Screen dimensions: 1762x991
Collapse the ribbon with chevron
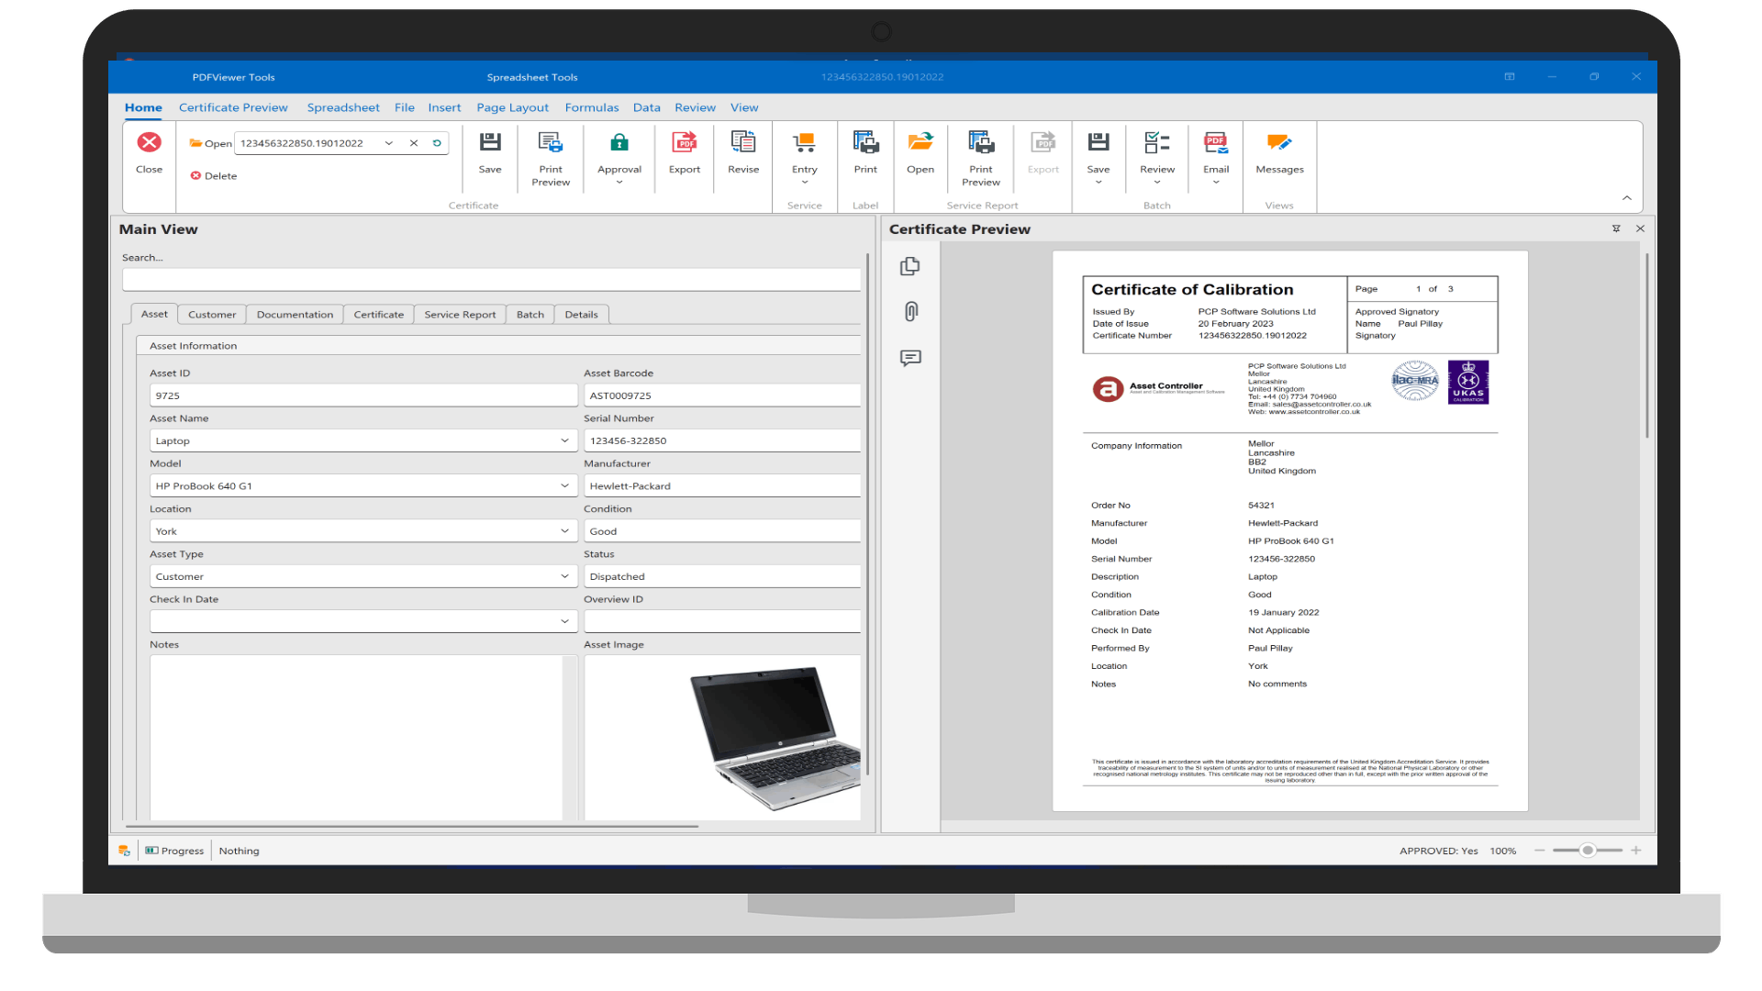click(1626, 198)
